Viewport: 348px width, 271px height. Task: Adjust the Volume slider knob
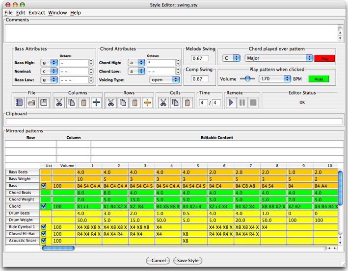247,78
